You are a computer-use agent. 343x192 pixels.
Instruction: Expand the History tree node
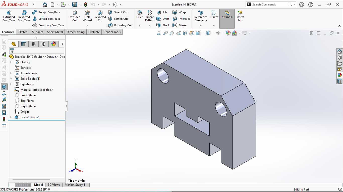coord(11,62)
